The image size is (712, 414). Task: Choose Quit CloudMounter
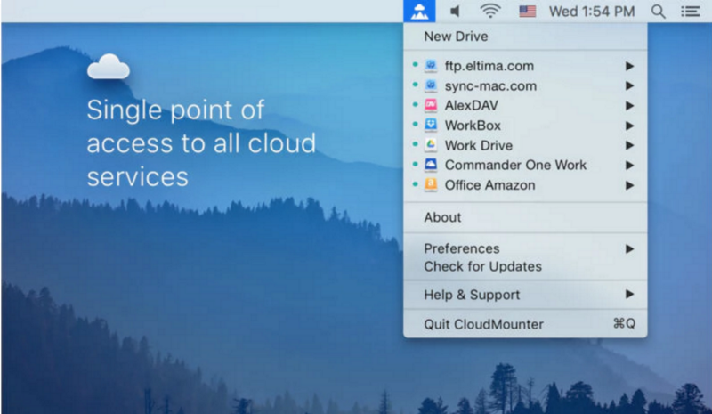coord(525,324)
